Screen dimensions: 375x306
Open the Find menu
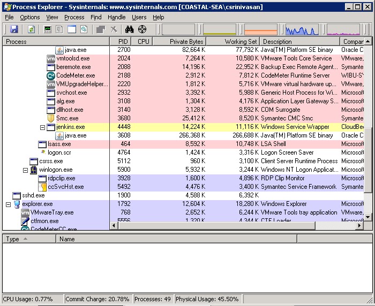pyautogui.click(x=96, y=17)
